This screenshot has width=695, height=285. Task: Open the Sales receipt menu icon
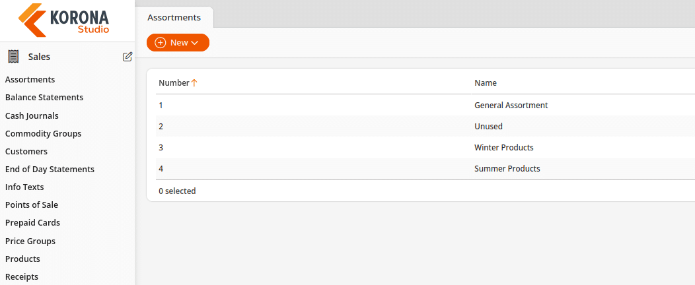pos(14,57)
